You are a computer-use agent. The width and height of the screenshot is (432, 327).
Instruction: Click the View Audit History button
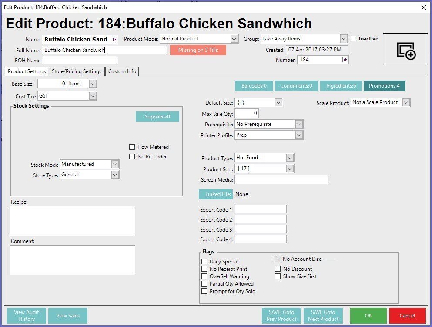[x=27, y=316]
